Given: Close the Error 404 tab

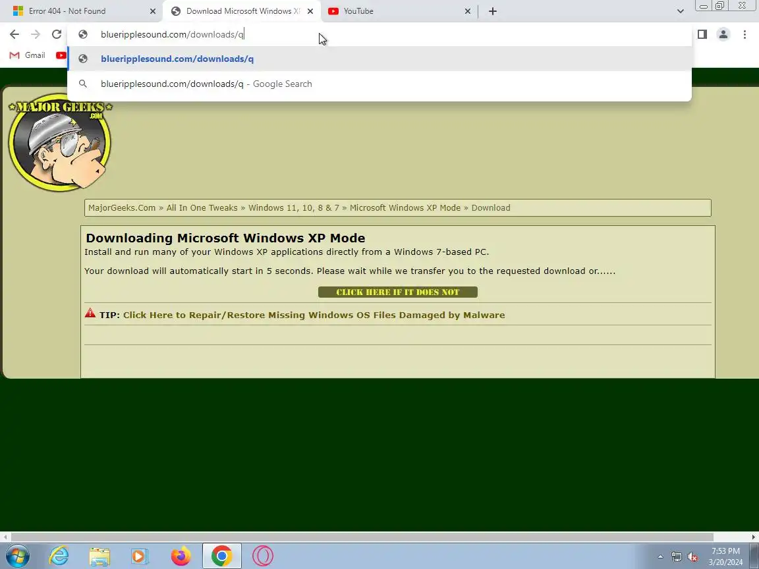Looking at the screenshot, I should (152, 11).
